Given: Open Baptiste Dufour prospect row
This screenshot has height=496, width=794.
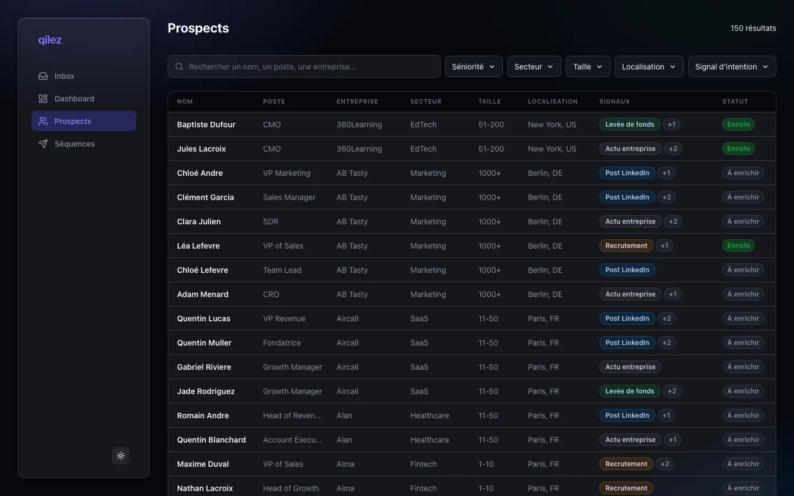Looking at the screenshot, I should (x=472, y=125).
